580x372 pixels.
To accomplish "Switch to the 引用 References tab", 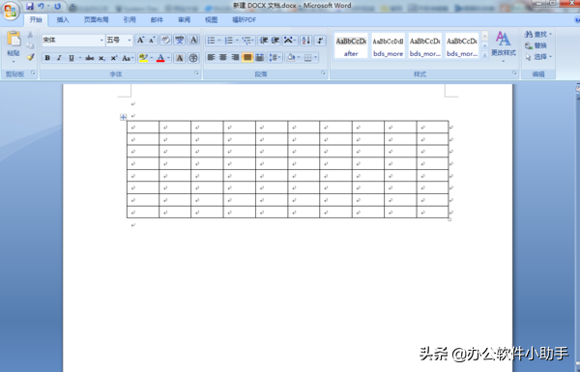I will point(130,20).
